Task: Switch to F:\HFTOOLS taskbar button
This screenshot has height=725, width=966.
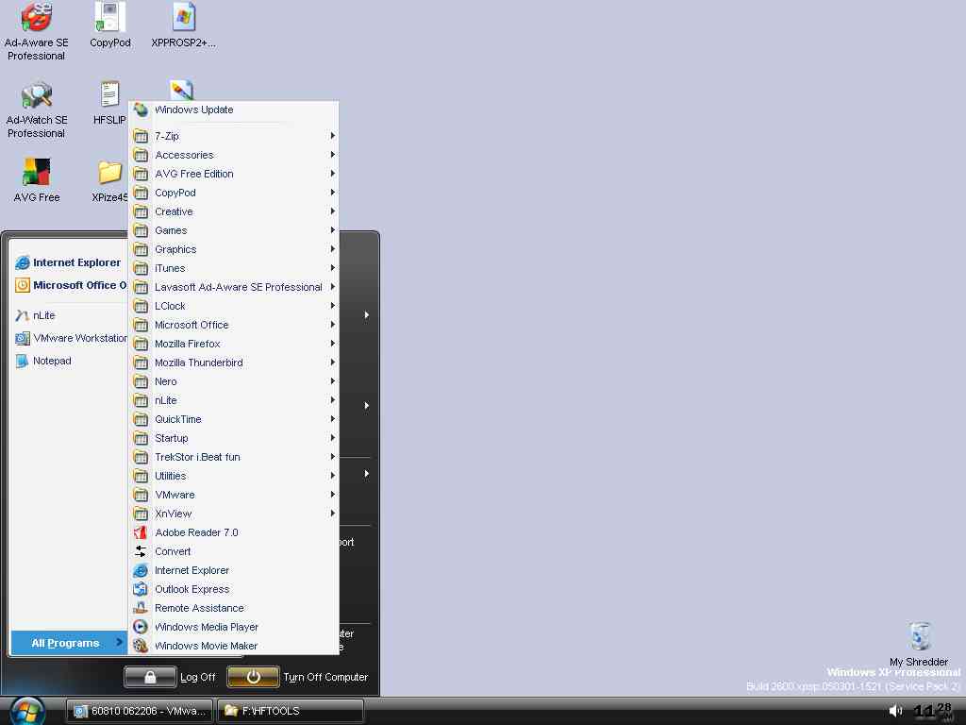Action: coord(291,711)
